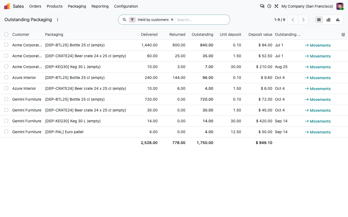Switch to list view
The image size is (348, 217).
(319, 20)
